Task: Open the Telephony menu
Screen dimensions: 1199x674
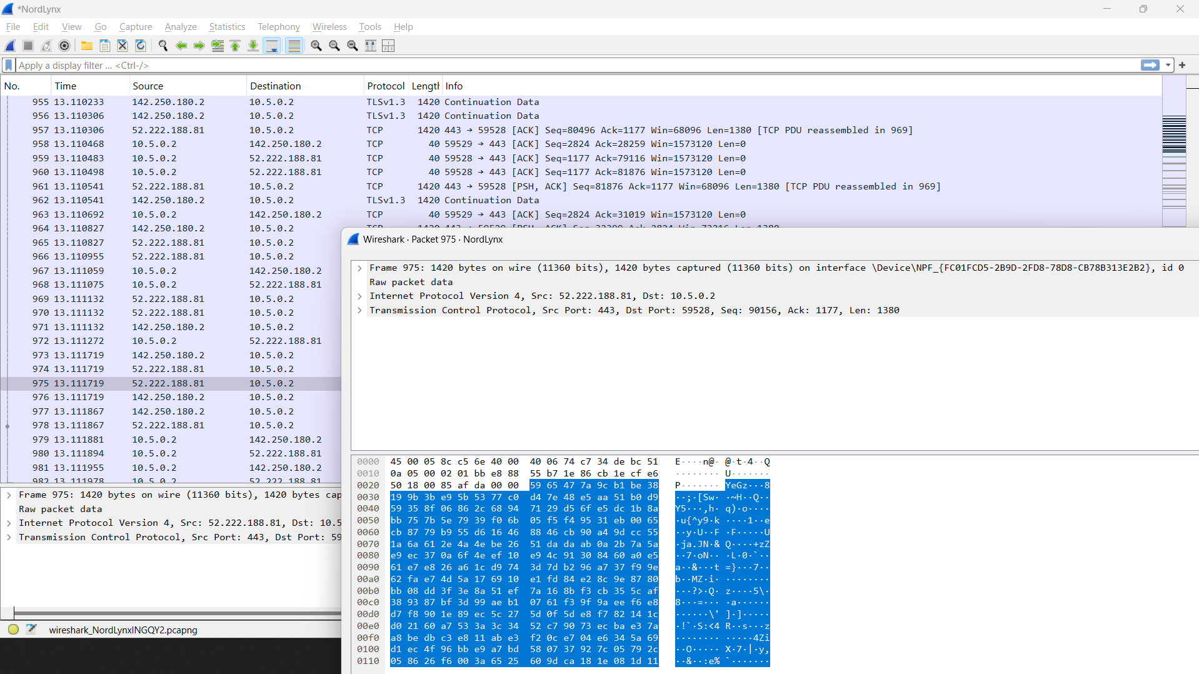Action: [279, 27]
